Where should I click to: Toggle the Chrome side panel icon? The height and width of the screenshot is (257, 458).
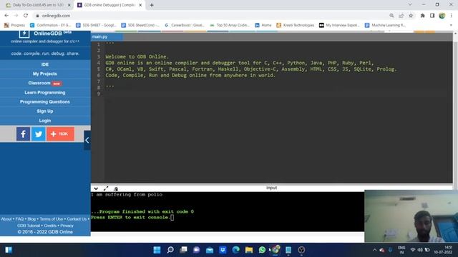[432, 16]
